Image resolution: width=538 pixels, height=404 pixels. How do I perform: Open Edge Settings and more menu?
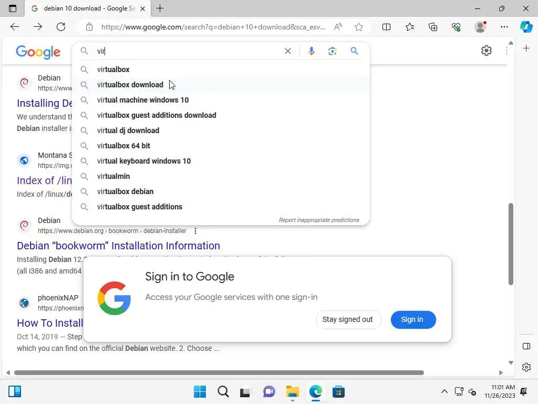[x=504, y=27]
